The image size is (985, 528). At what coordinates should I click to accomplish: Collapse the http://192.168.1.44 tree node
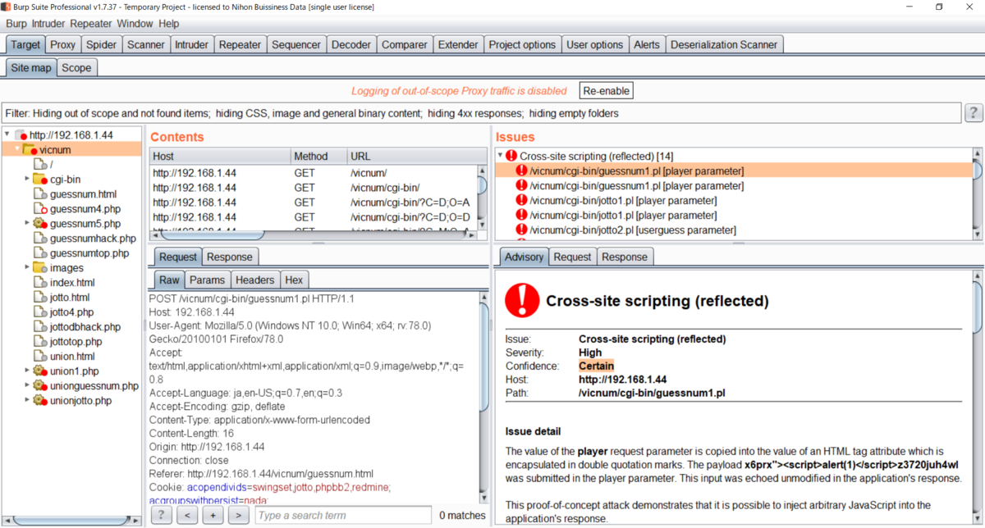coord(7,135)
